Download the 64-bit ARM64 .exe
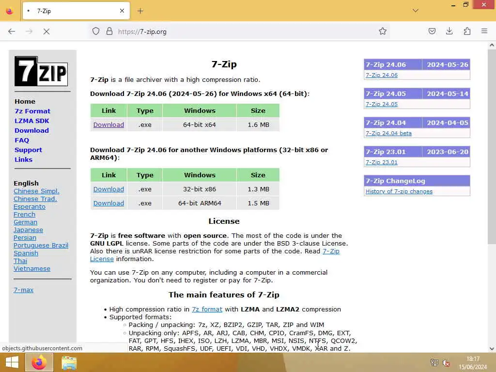 coord(108,203)
